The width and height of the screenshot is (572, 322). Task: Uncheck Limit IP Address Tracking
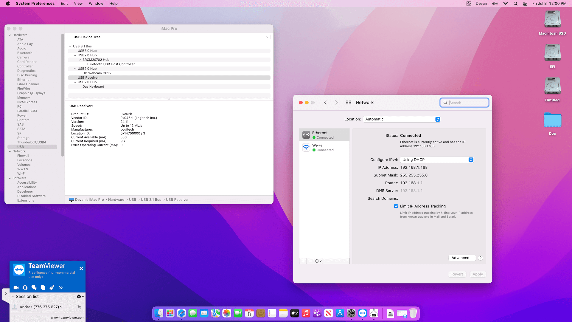pyautogui.click(x=396, y=206)
